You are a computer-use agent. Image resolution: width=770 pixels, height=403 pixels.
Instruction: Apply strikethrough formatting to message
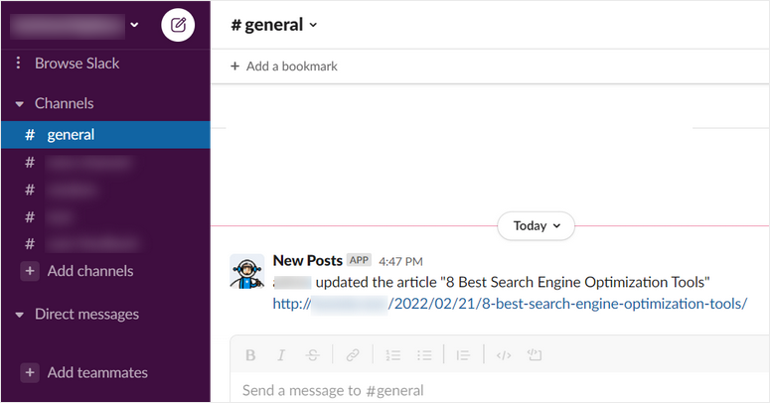[x=313, y=354]
